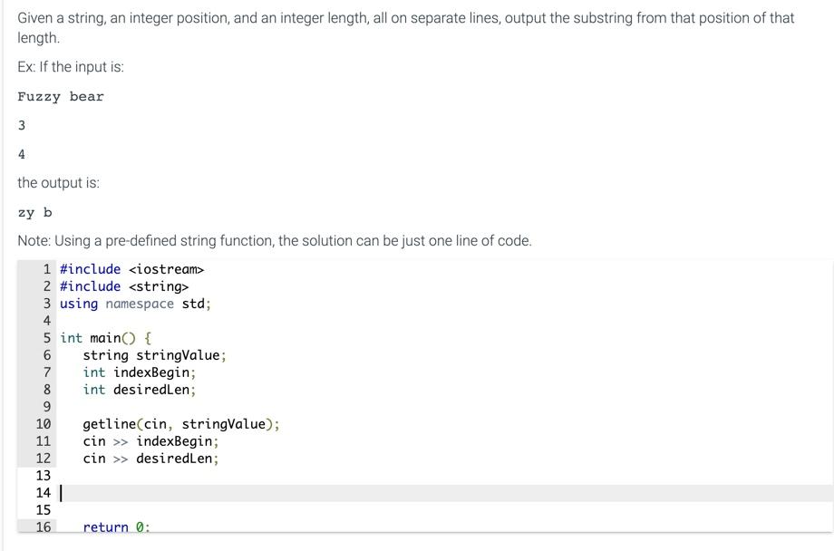834x551 pixels.
Task: Place cursor on empty code line 14
Action: [446, 493]
